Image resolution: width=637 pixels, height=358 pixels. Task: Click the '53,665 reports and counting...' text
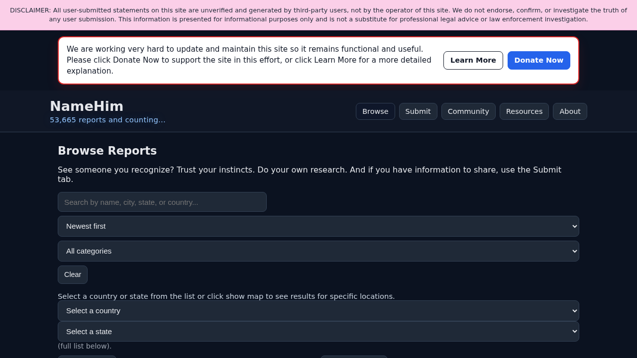coord(107,120)
